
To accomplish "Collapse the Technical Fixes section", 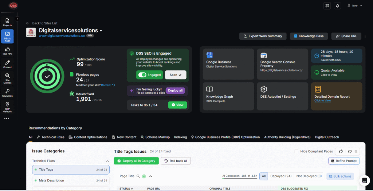I will click(107, 161).
